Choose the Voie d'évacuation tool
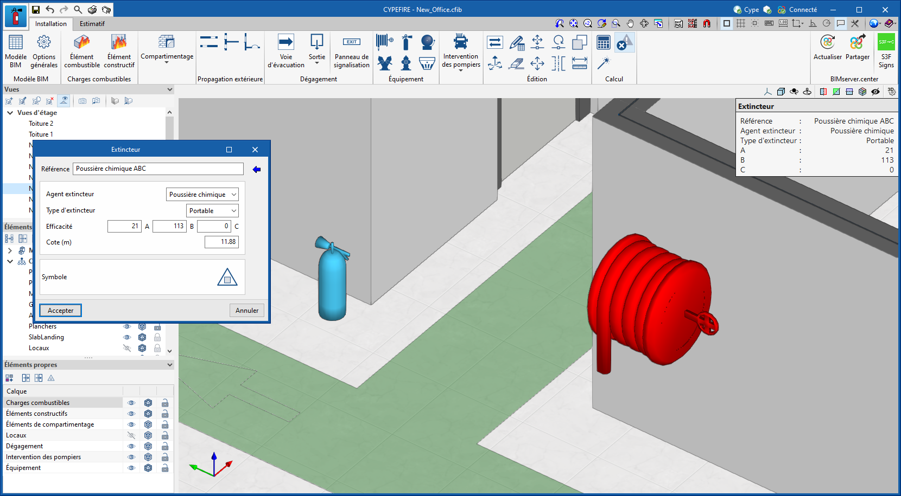 (286, 51)
